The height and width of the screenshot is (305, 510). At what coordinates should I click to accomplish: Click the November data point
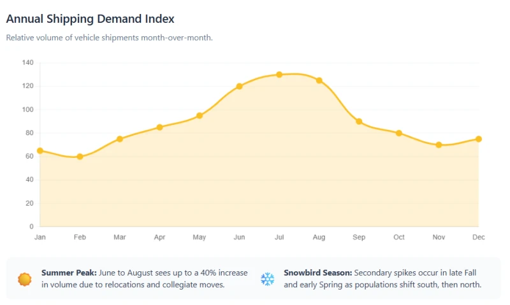439,145
